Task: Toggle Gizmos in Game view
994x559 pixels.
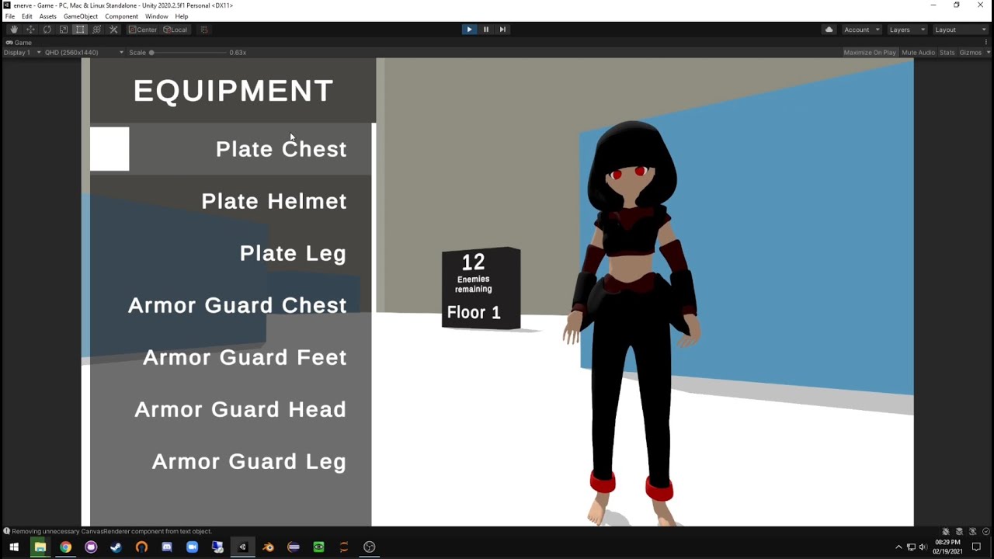Action: coord(969,53)
